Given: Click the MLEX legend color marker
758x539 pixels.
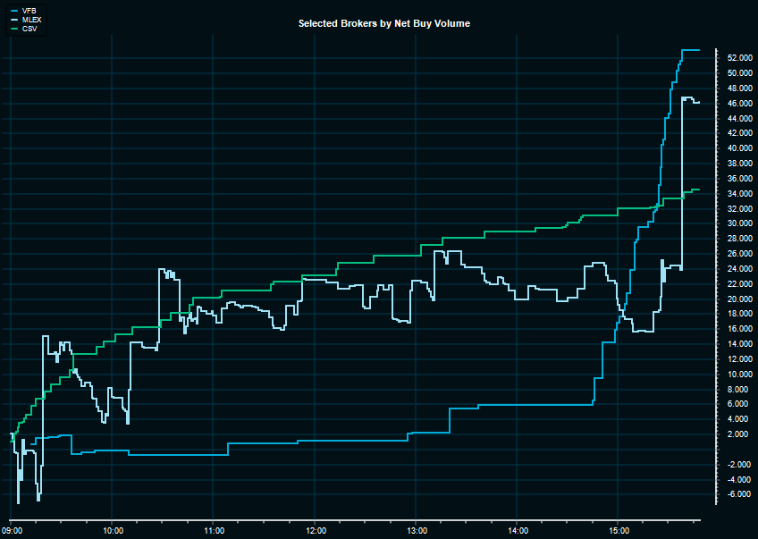Looking at the screenshot, I should coord(13,19).
